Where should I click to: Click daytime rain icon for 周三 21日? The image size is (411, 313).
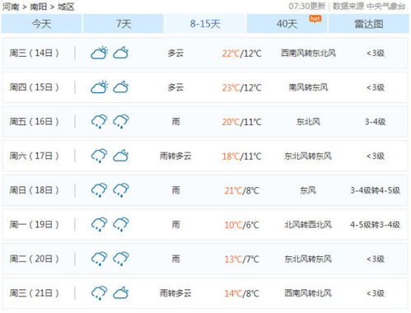99,293
